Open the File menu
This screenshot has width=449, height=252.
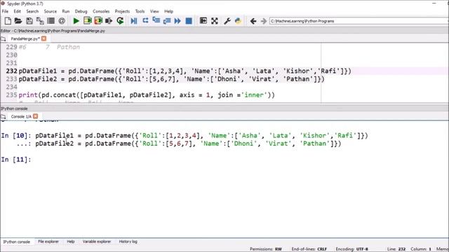coord(5,11)
